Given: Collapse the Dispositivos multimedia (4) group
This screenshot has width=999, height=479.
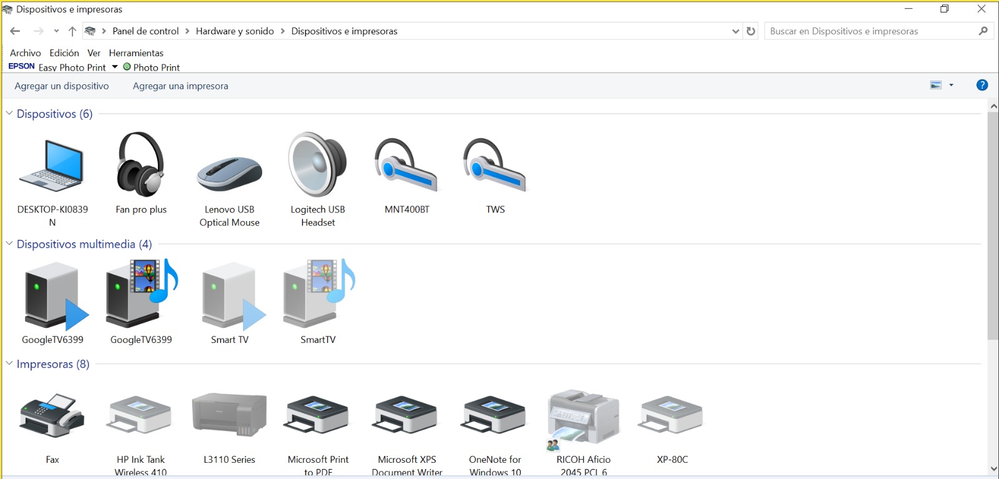Looking at the screenshot, I should tap(9, 244).
